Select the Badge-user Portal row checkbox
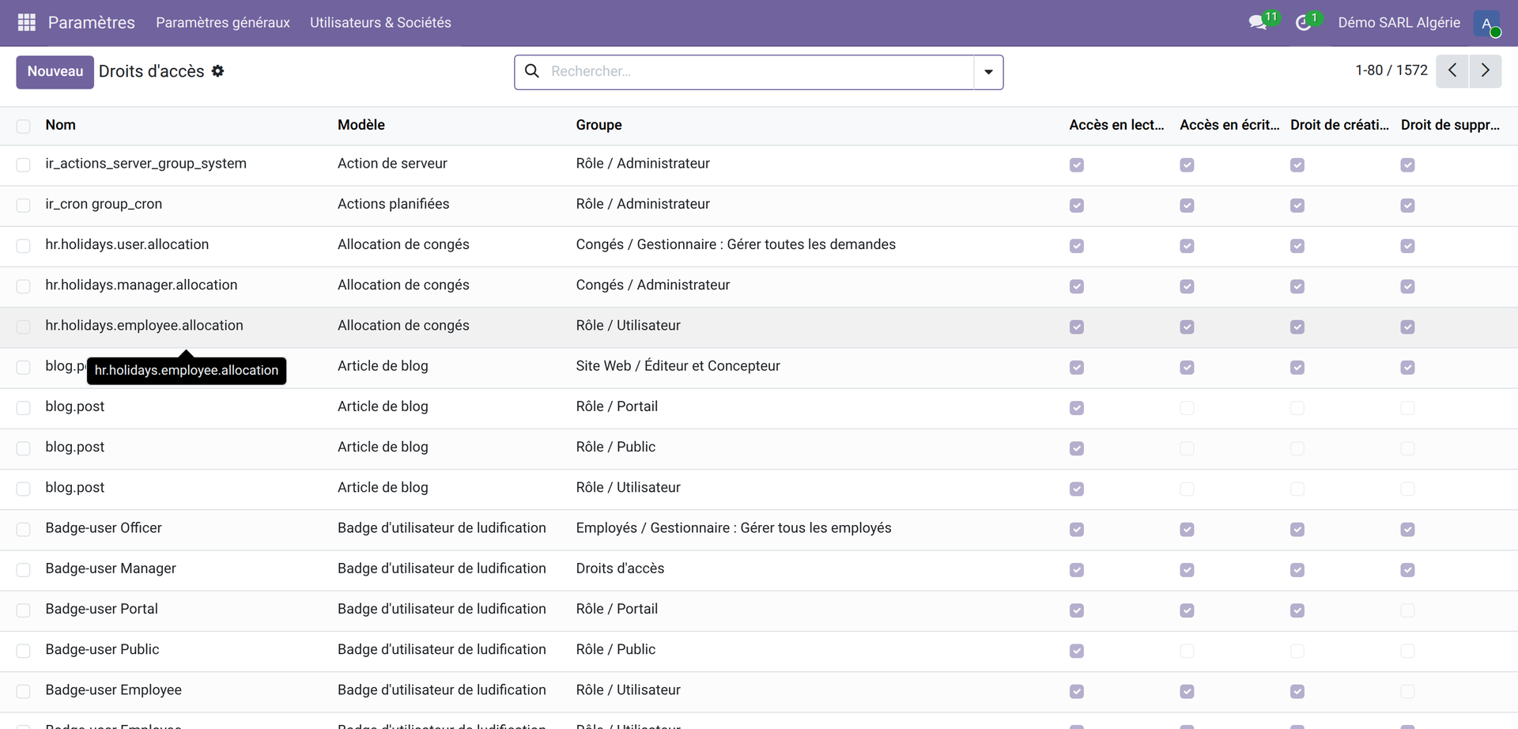This screenshot has height=729, width=1518. click(24, 610)
